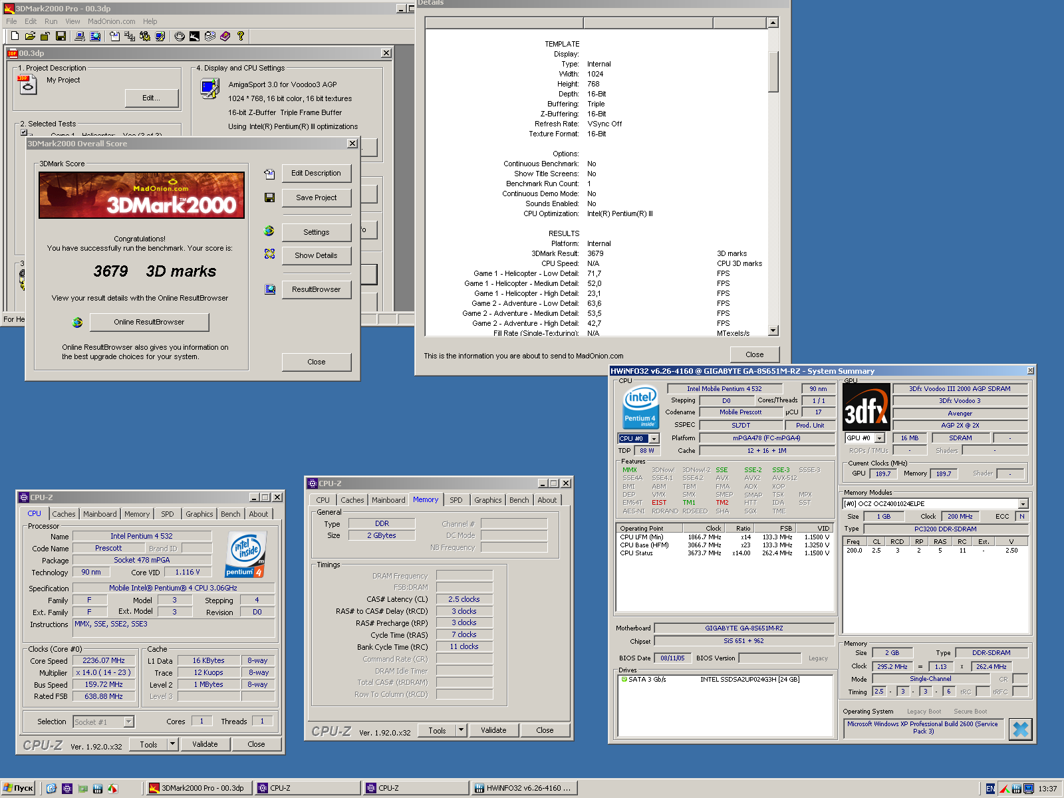This screenshot has height=798, width=1064.
Task: Click the blue X close icon in HWiNFO summary
Action: (1020, 730)
